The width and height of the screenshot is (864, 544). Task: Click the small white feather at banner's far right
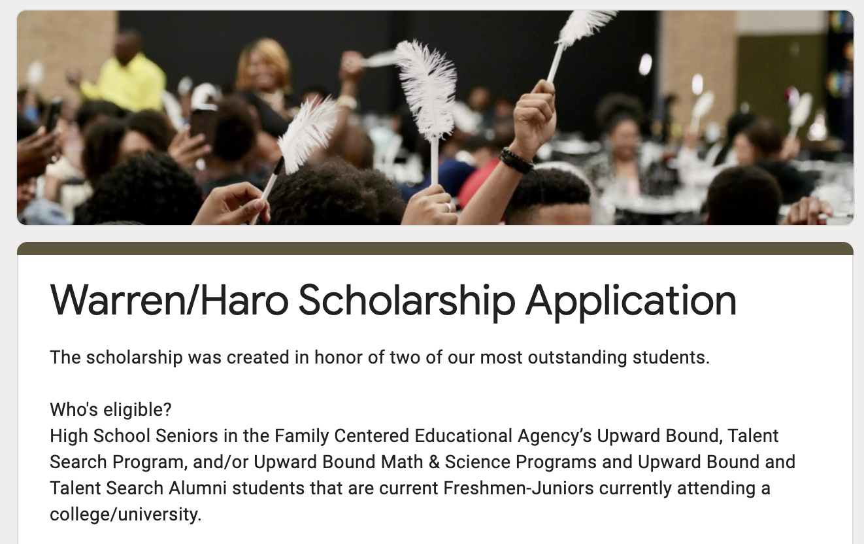pyautogui.click(x=801, y=111)
